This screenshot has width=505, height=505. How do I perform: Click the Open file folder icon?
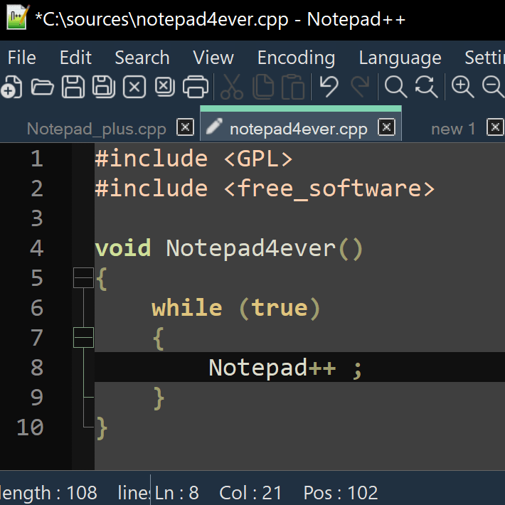42,87
